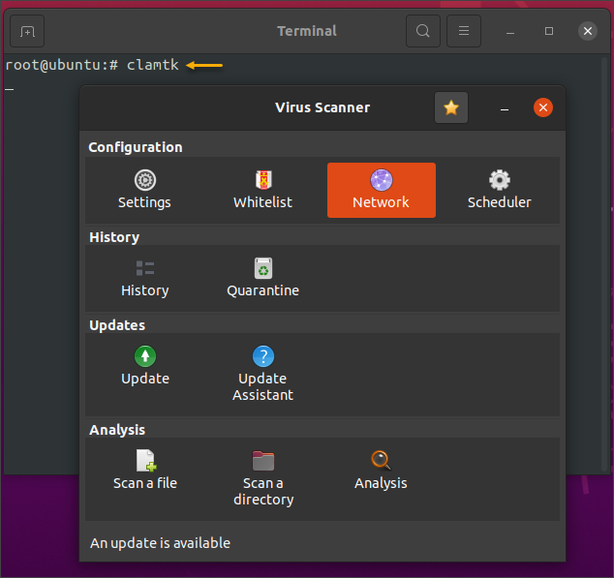The height and width of the screenshot is (578, 614).
Task: Open ClamTk Settings
Action: click(145, 190)
